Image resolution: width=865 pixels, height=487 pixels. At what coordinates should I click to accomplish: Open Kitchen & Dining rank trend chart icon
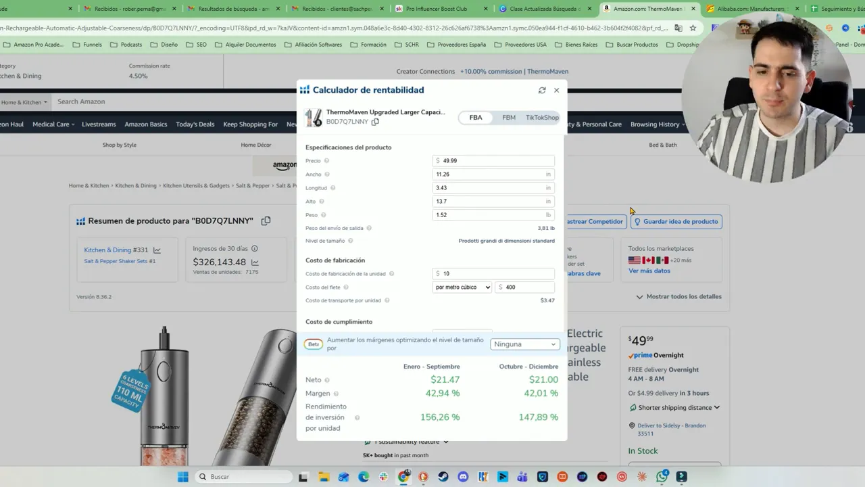tap(157, 250)
